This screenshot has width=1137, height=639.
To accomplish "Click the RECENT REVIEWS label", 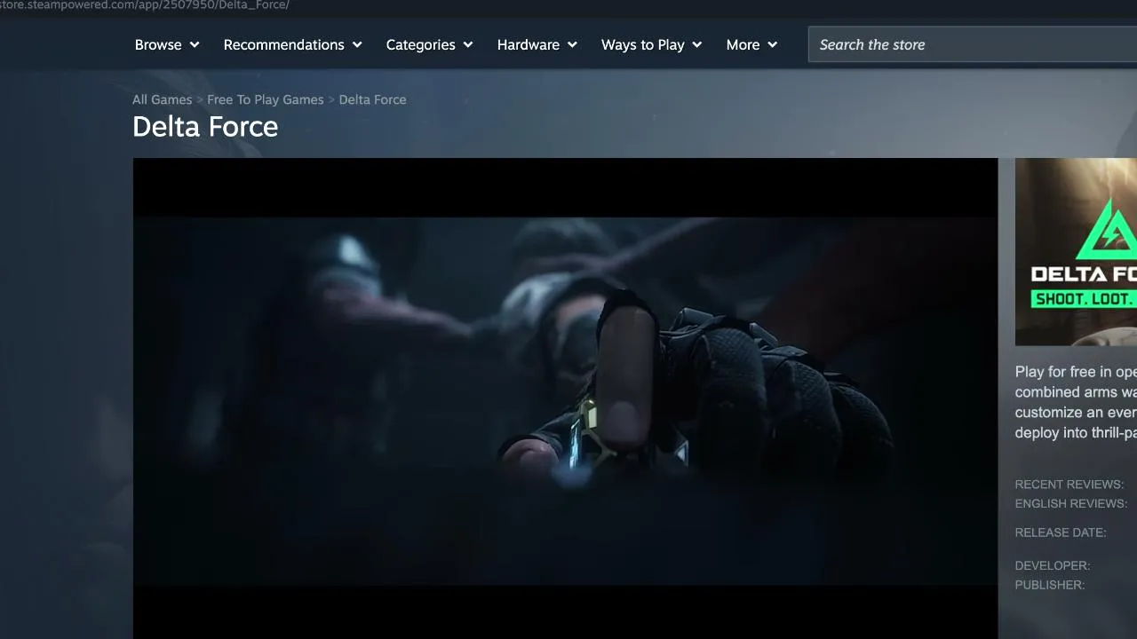I will 1069,485.
